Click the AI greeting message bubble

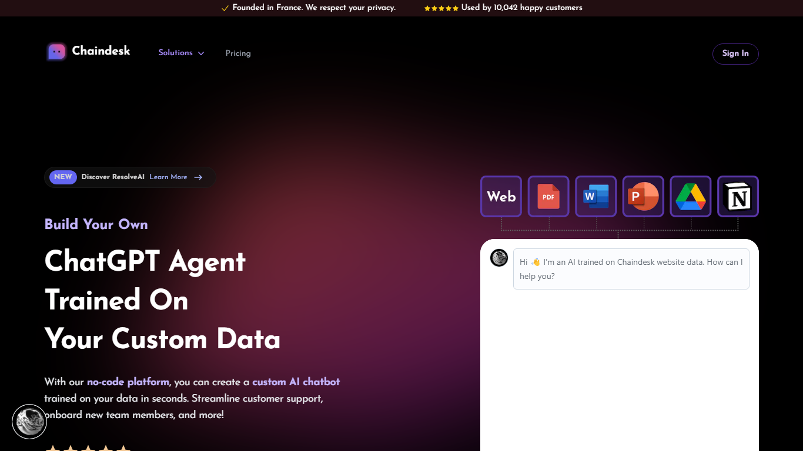click(x=631, y=269)
